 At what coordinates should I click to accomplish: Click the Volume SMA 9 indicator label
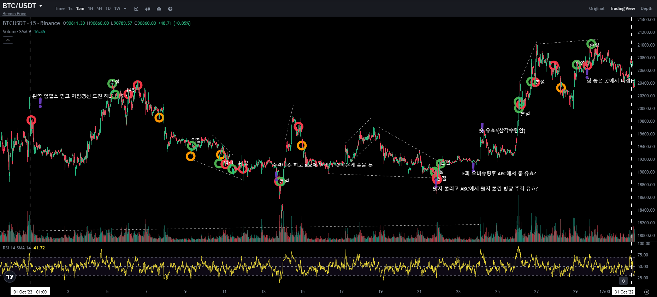click(x=17, y=32)
